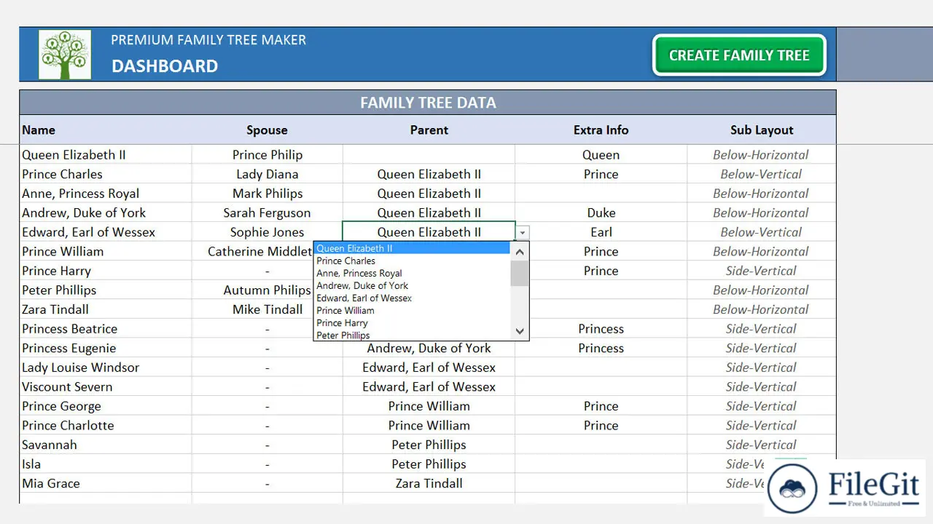Click the CREATE FAMILY TREE button

coord(739,55)
